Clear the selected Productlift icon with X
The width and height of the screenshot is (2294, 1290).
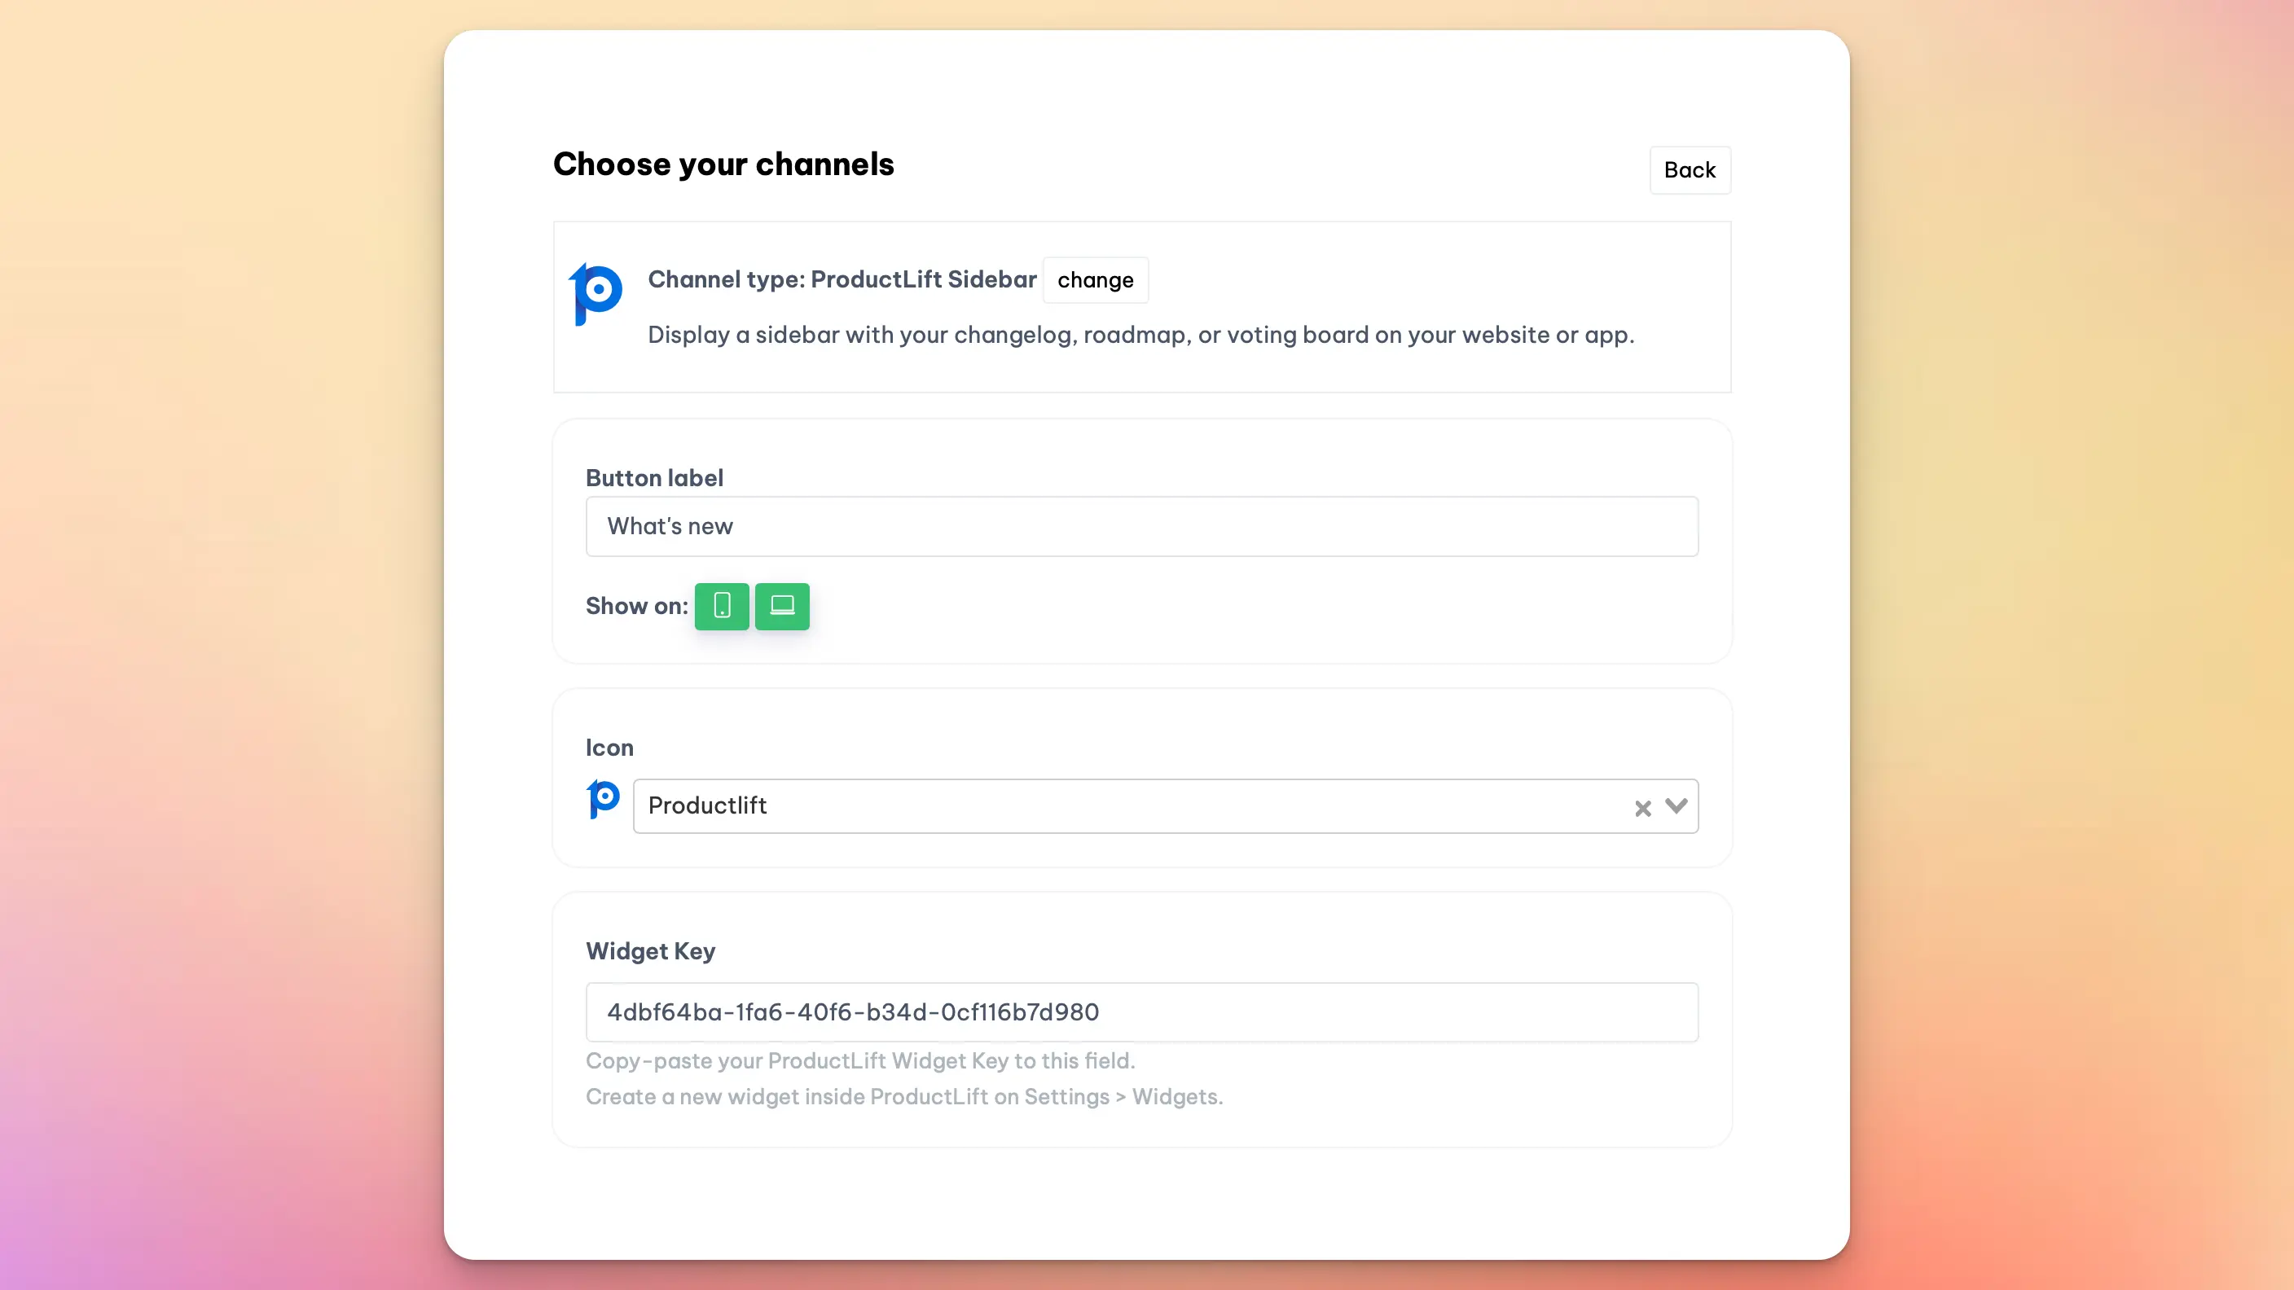tap(1642, 808)
